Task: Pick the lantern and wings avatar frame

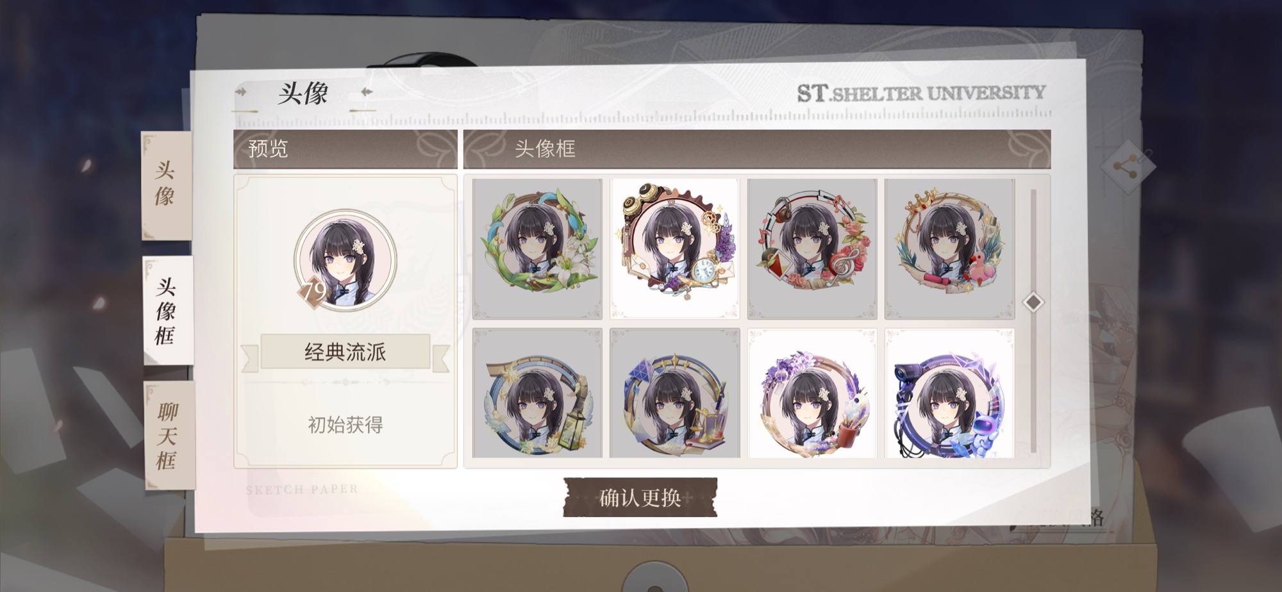Action: 537,393
